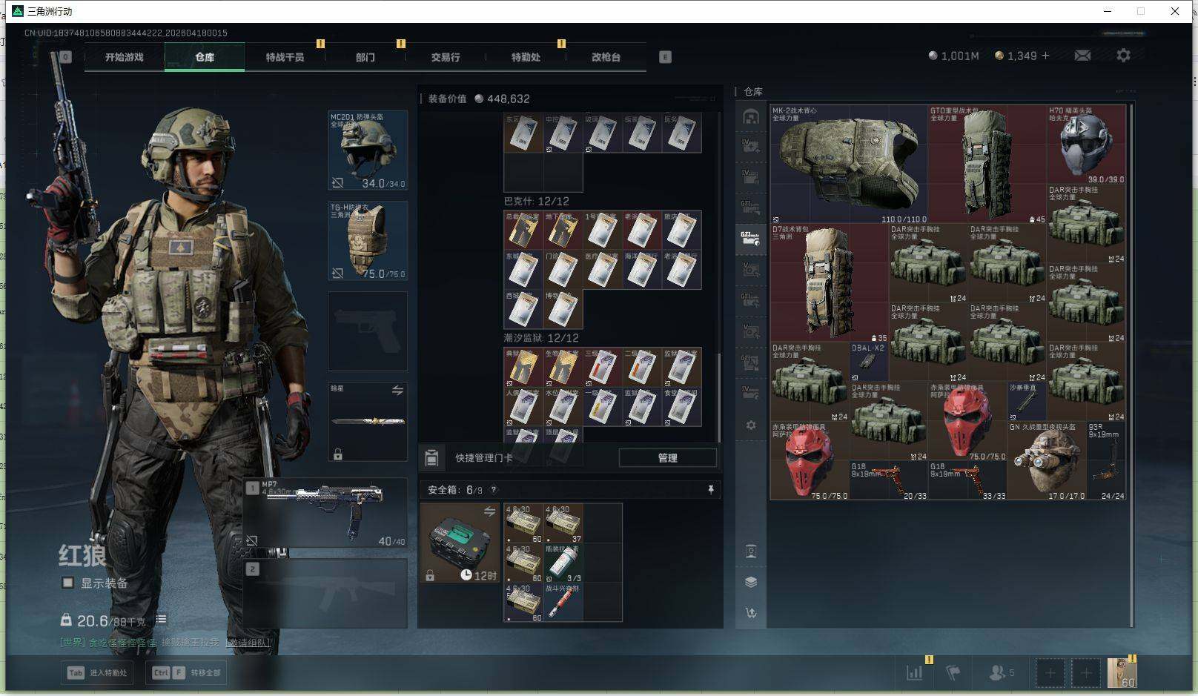Screen dimensions: 1198x696
Task: Switch to the 改枪台 tab
Action: 606,57
